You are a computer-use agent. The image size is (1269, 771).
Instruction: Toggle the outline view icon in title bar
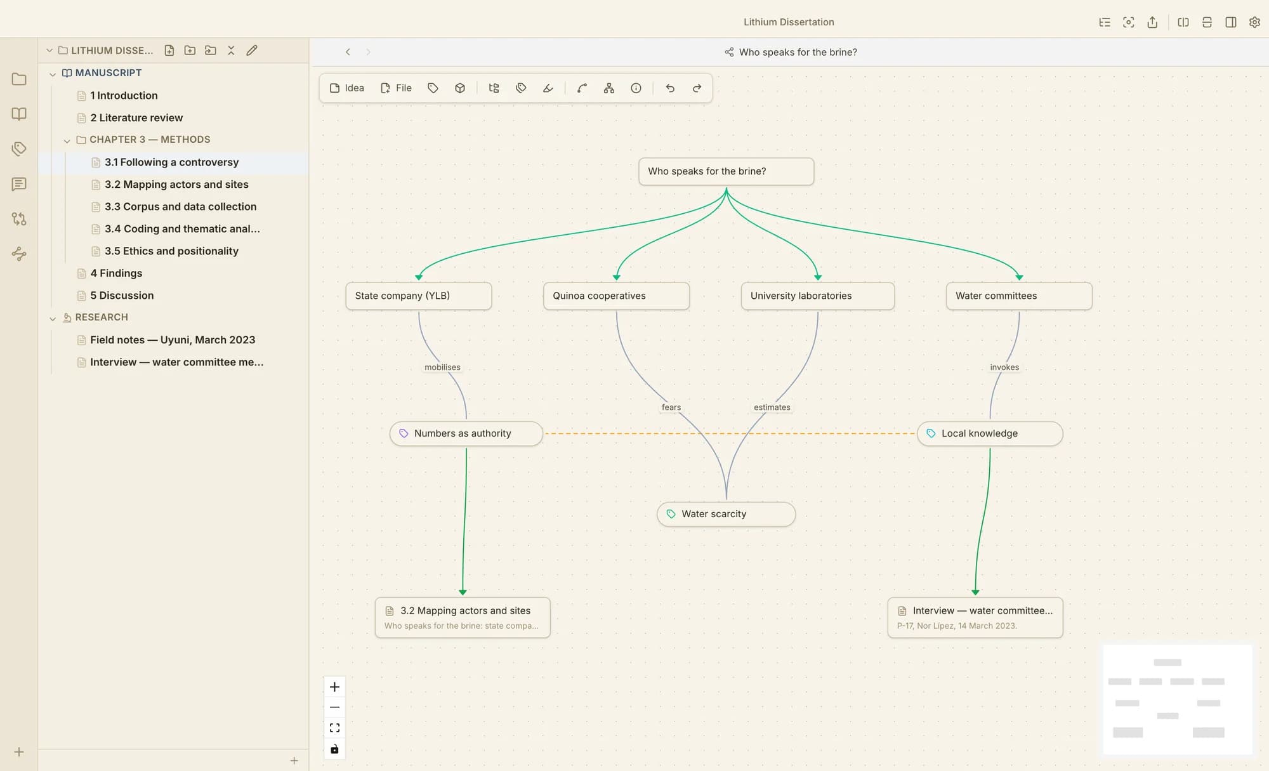(1105, 22)
